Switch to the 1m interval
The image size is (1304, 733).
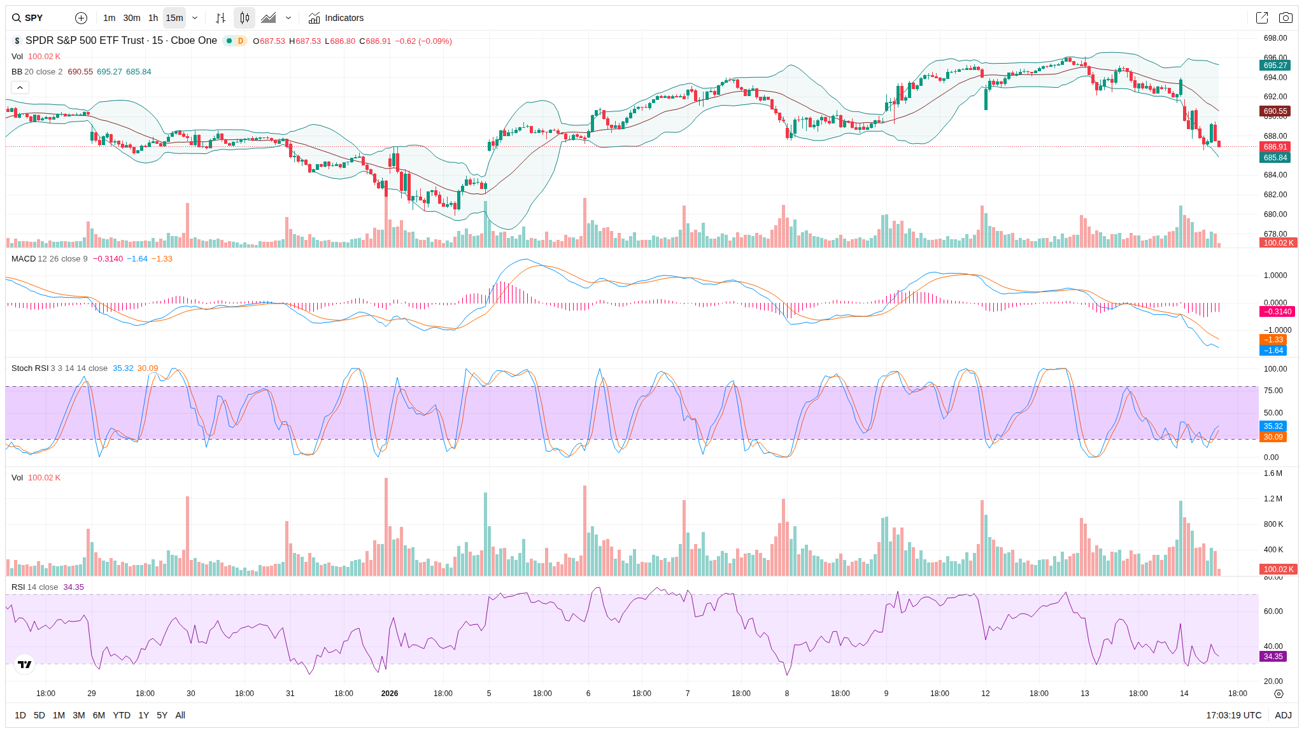coord(110,18)
